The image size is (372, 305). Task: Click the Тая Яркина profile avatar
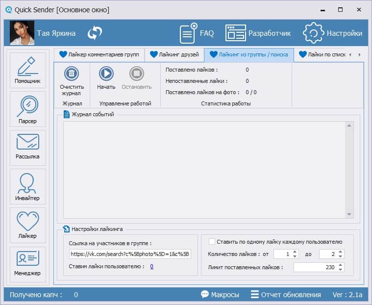[22, 33]
